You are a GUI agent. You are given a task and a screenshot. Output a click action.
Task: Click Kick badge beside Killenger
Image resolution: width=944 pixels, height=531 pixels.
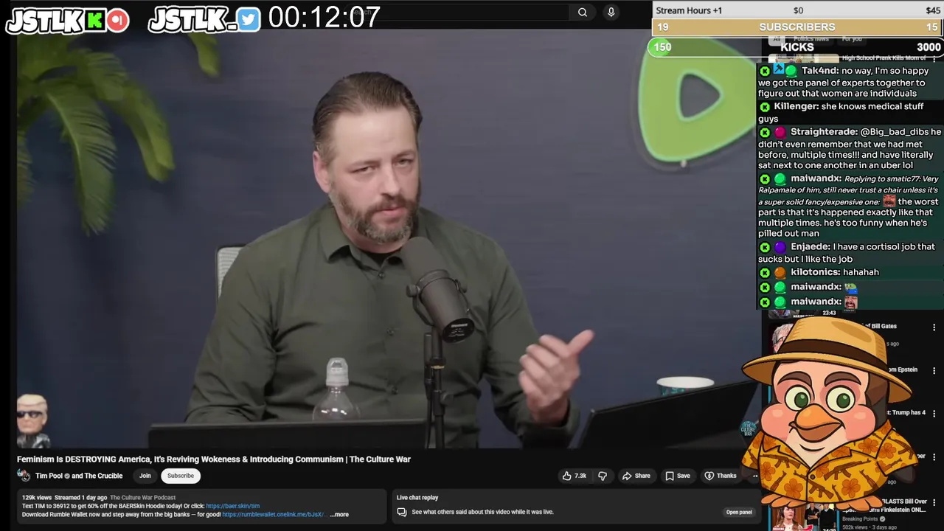(x=765, y=107)
